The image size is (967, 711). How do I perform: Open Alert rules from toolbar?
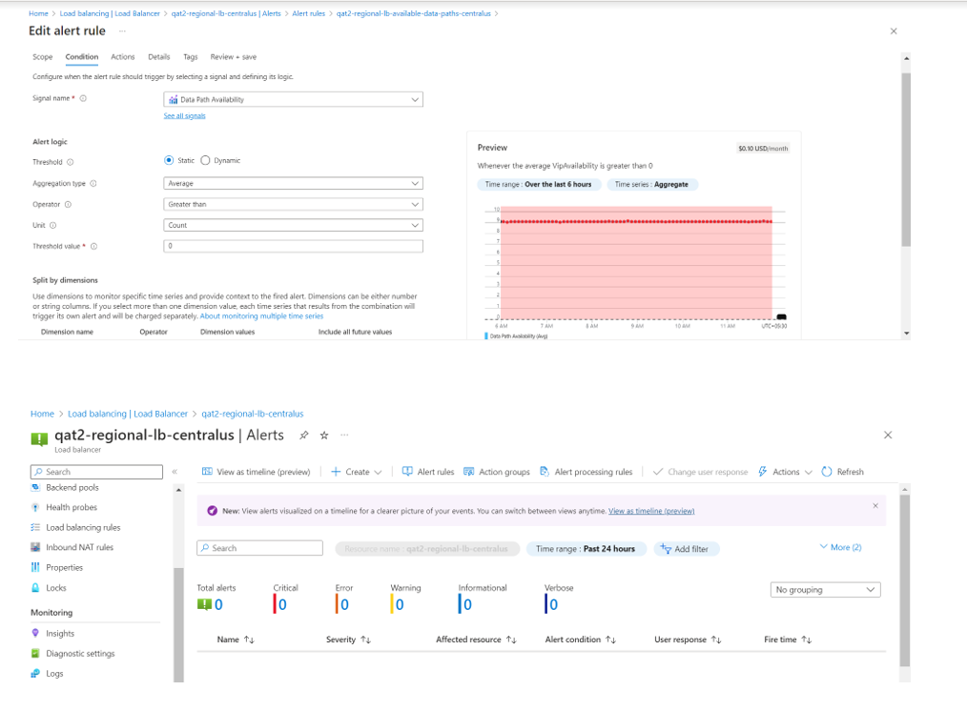tap(428, 472)
